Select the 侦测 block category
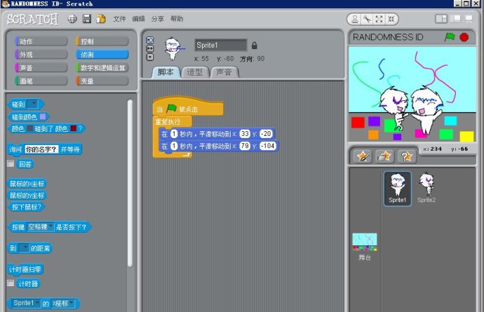484x312 pixels. [x=102, y=55]
